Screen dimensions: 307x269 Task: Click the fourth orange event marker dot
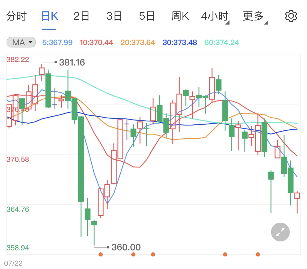coord(225,255)
